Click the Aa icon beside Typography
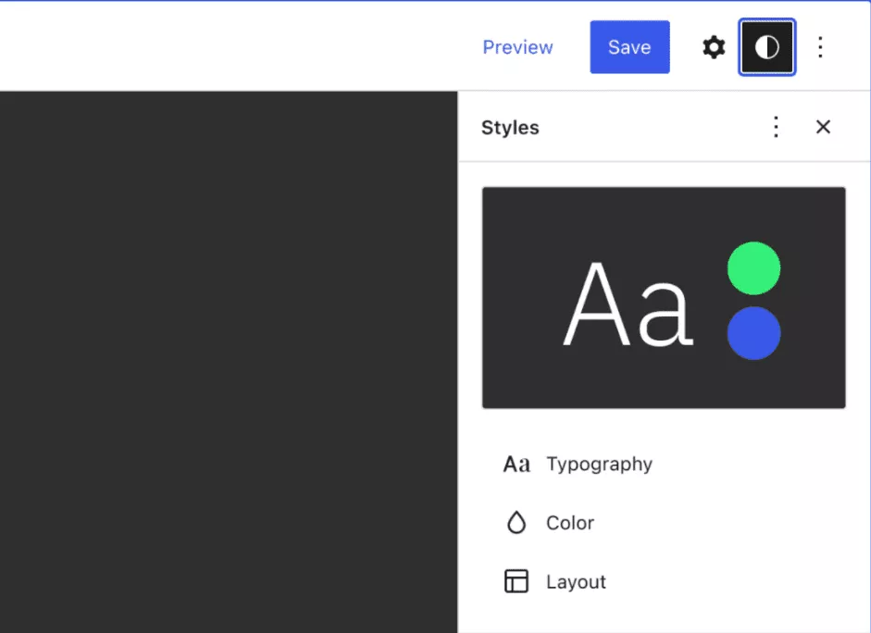Viewport: 871px width, 633px height. [516, 465]
